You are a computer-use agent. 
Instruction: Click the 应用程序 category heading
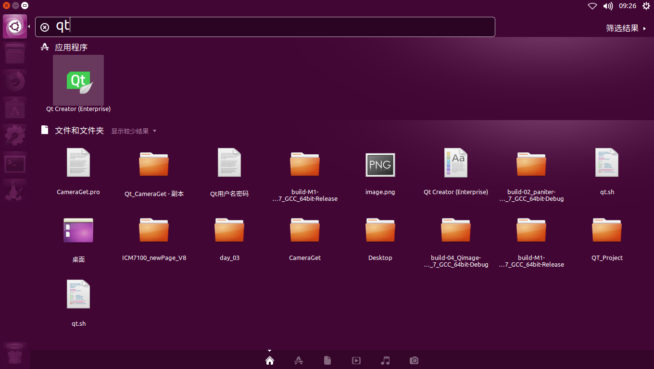71,48
